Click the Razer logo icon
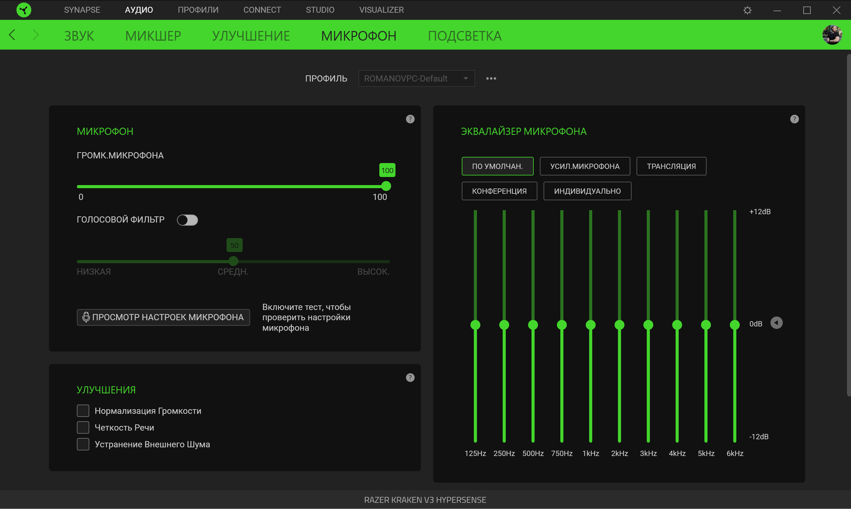 pos(24,10)
